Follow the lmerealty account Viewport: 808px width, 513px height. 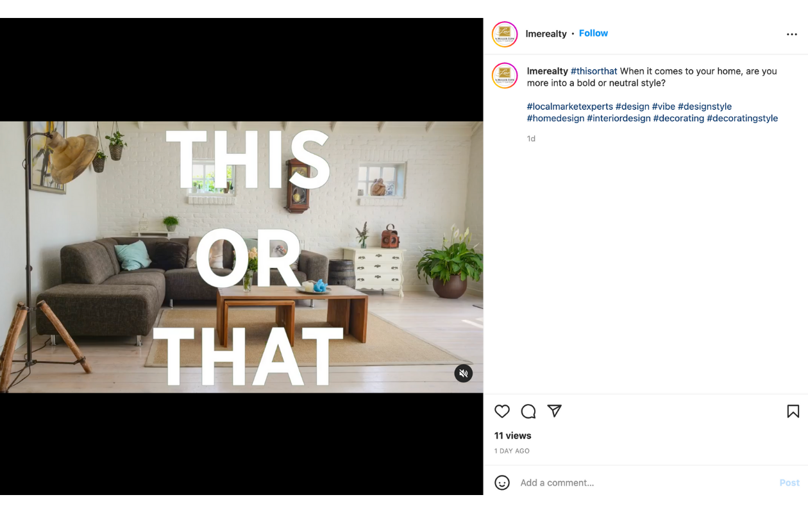[593, 33]
